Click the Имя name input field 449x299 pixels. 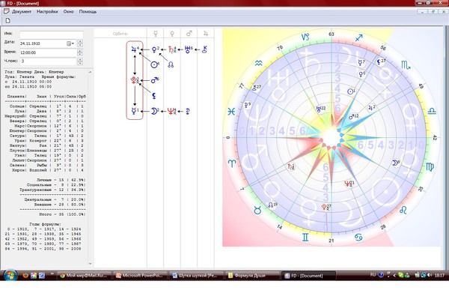52,34
